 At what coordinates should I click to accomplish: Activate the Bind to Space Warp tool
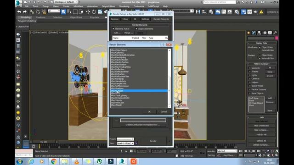point(44,12)
